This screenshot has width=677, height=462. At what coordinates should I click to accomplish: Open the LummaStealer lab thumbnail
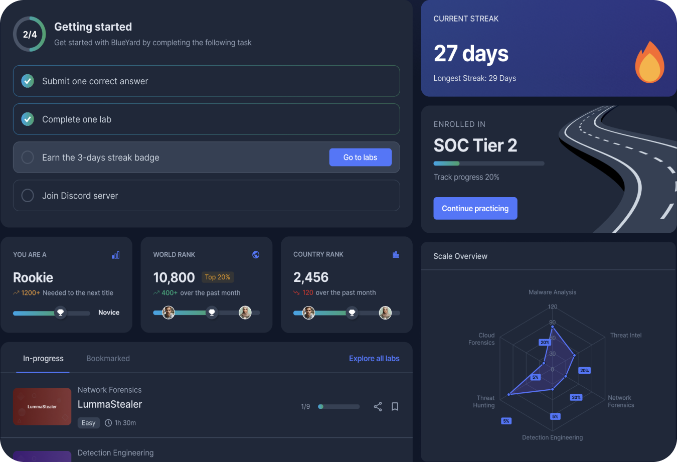click(42, 406)
